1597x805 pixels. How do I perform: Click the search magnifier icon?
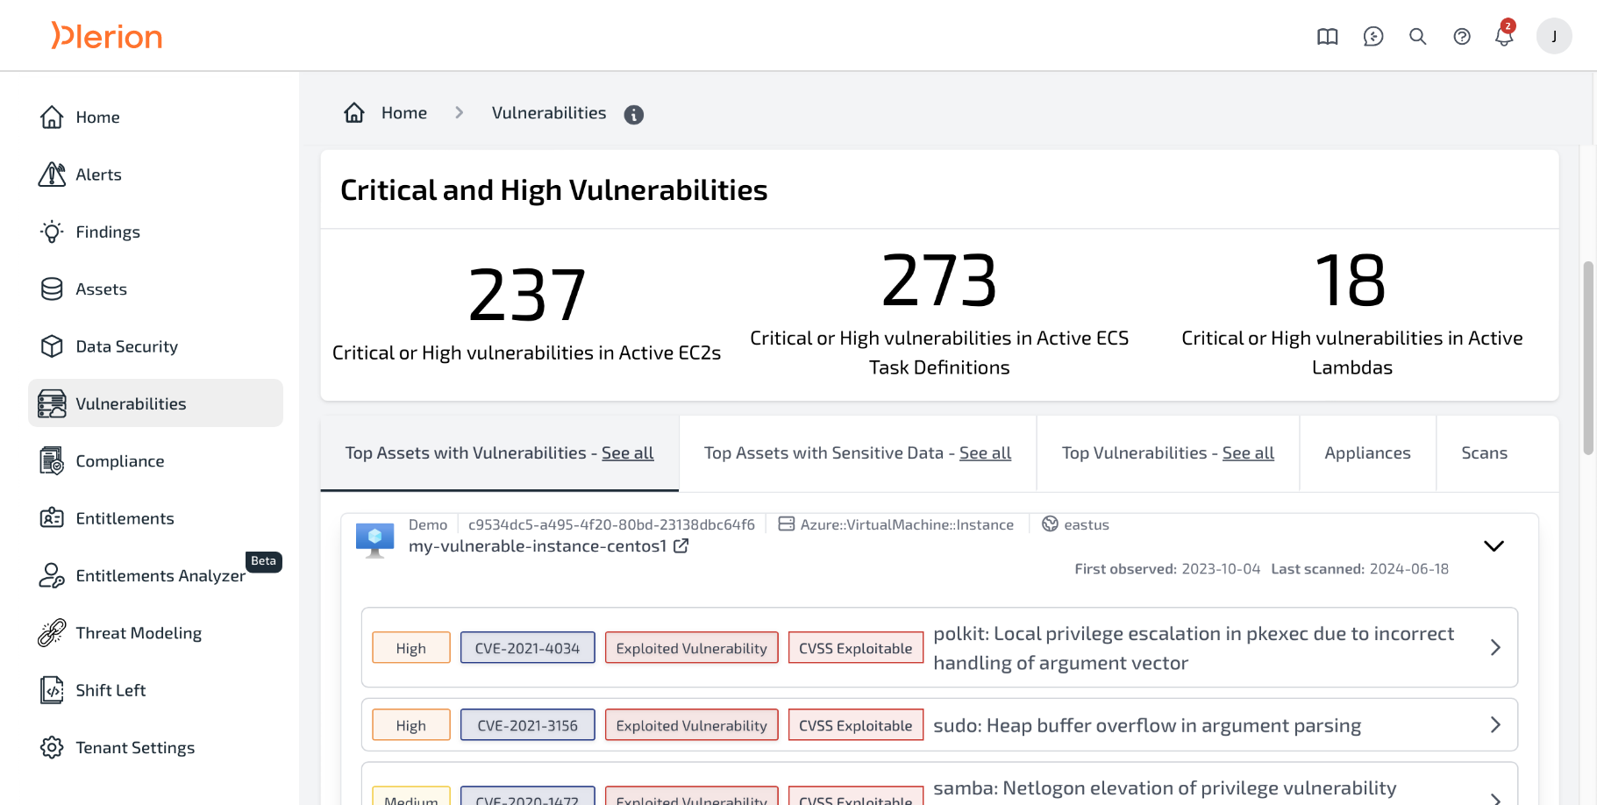click(1417, 37)
